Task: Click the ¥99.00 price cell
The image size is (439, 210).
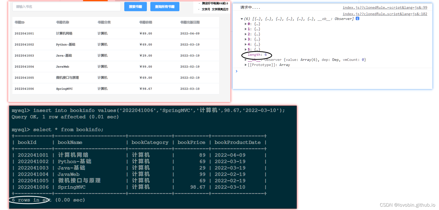Action: tap(146, 67)
